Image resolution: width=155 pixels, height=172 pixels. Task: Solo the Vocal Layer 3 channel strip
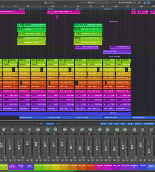(57, 160)
